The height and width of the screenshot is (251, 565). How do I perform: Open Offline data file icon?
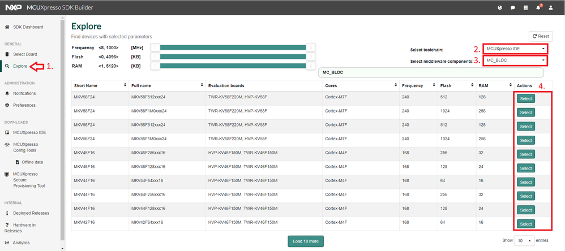(x=18, y=162)
